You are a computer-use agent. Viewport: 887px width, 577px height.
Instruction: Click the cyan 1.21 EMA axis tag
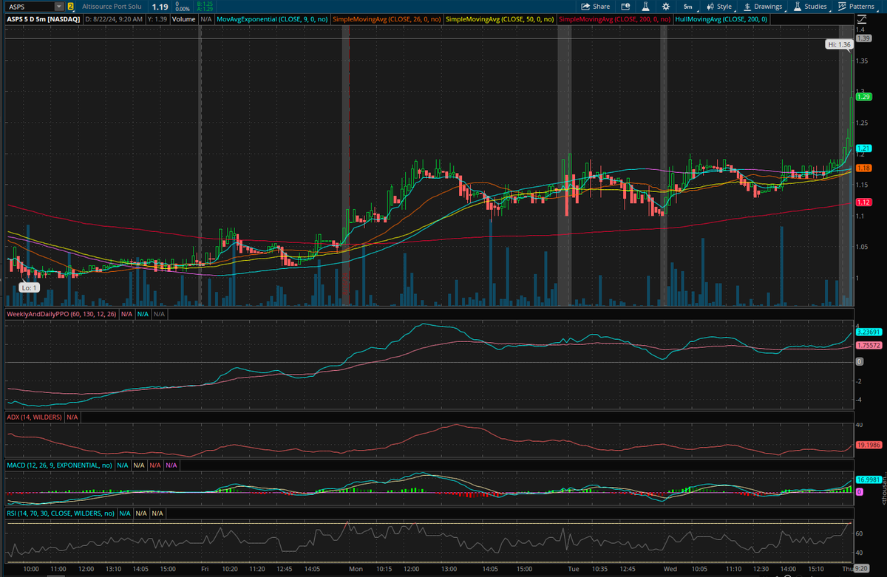pyautogui.click(x=863, y=148)
